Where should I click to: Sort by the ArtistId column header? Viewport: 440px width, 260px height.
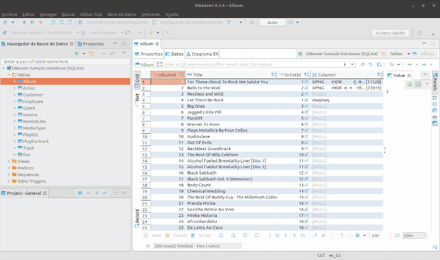[293, 75]
